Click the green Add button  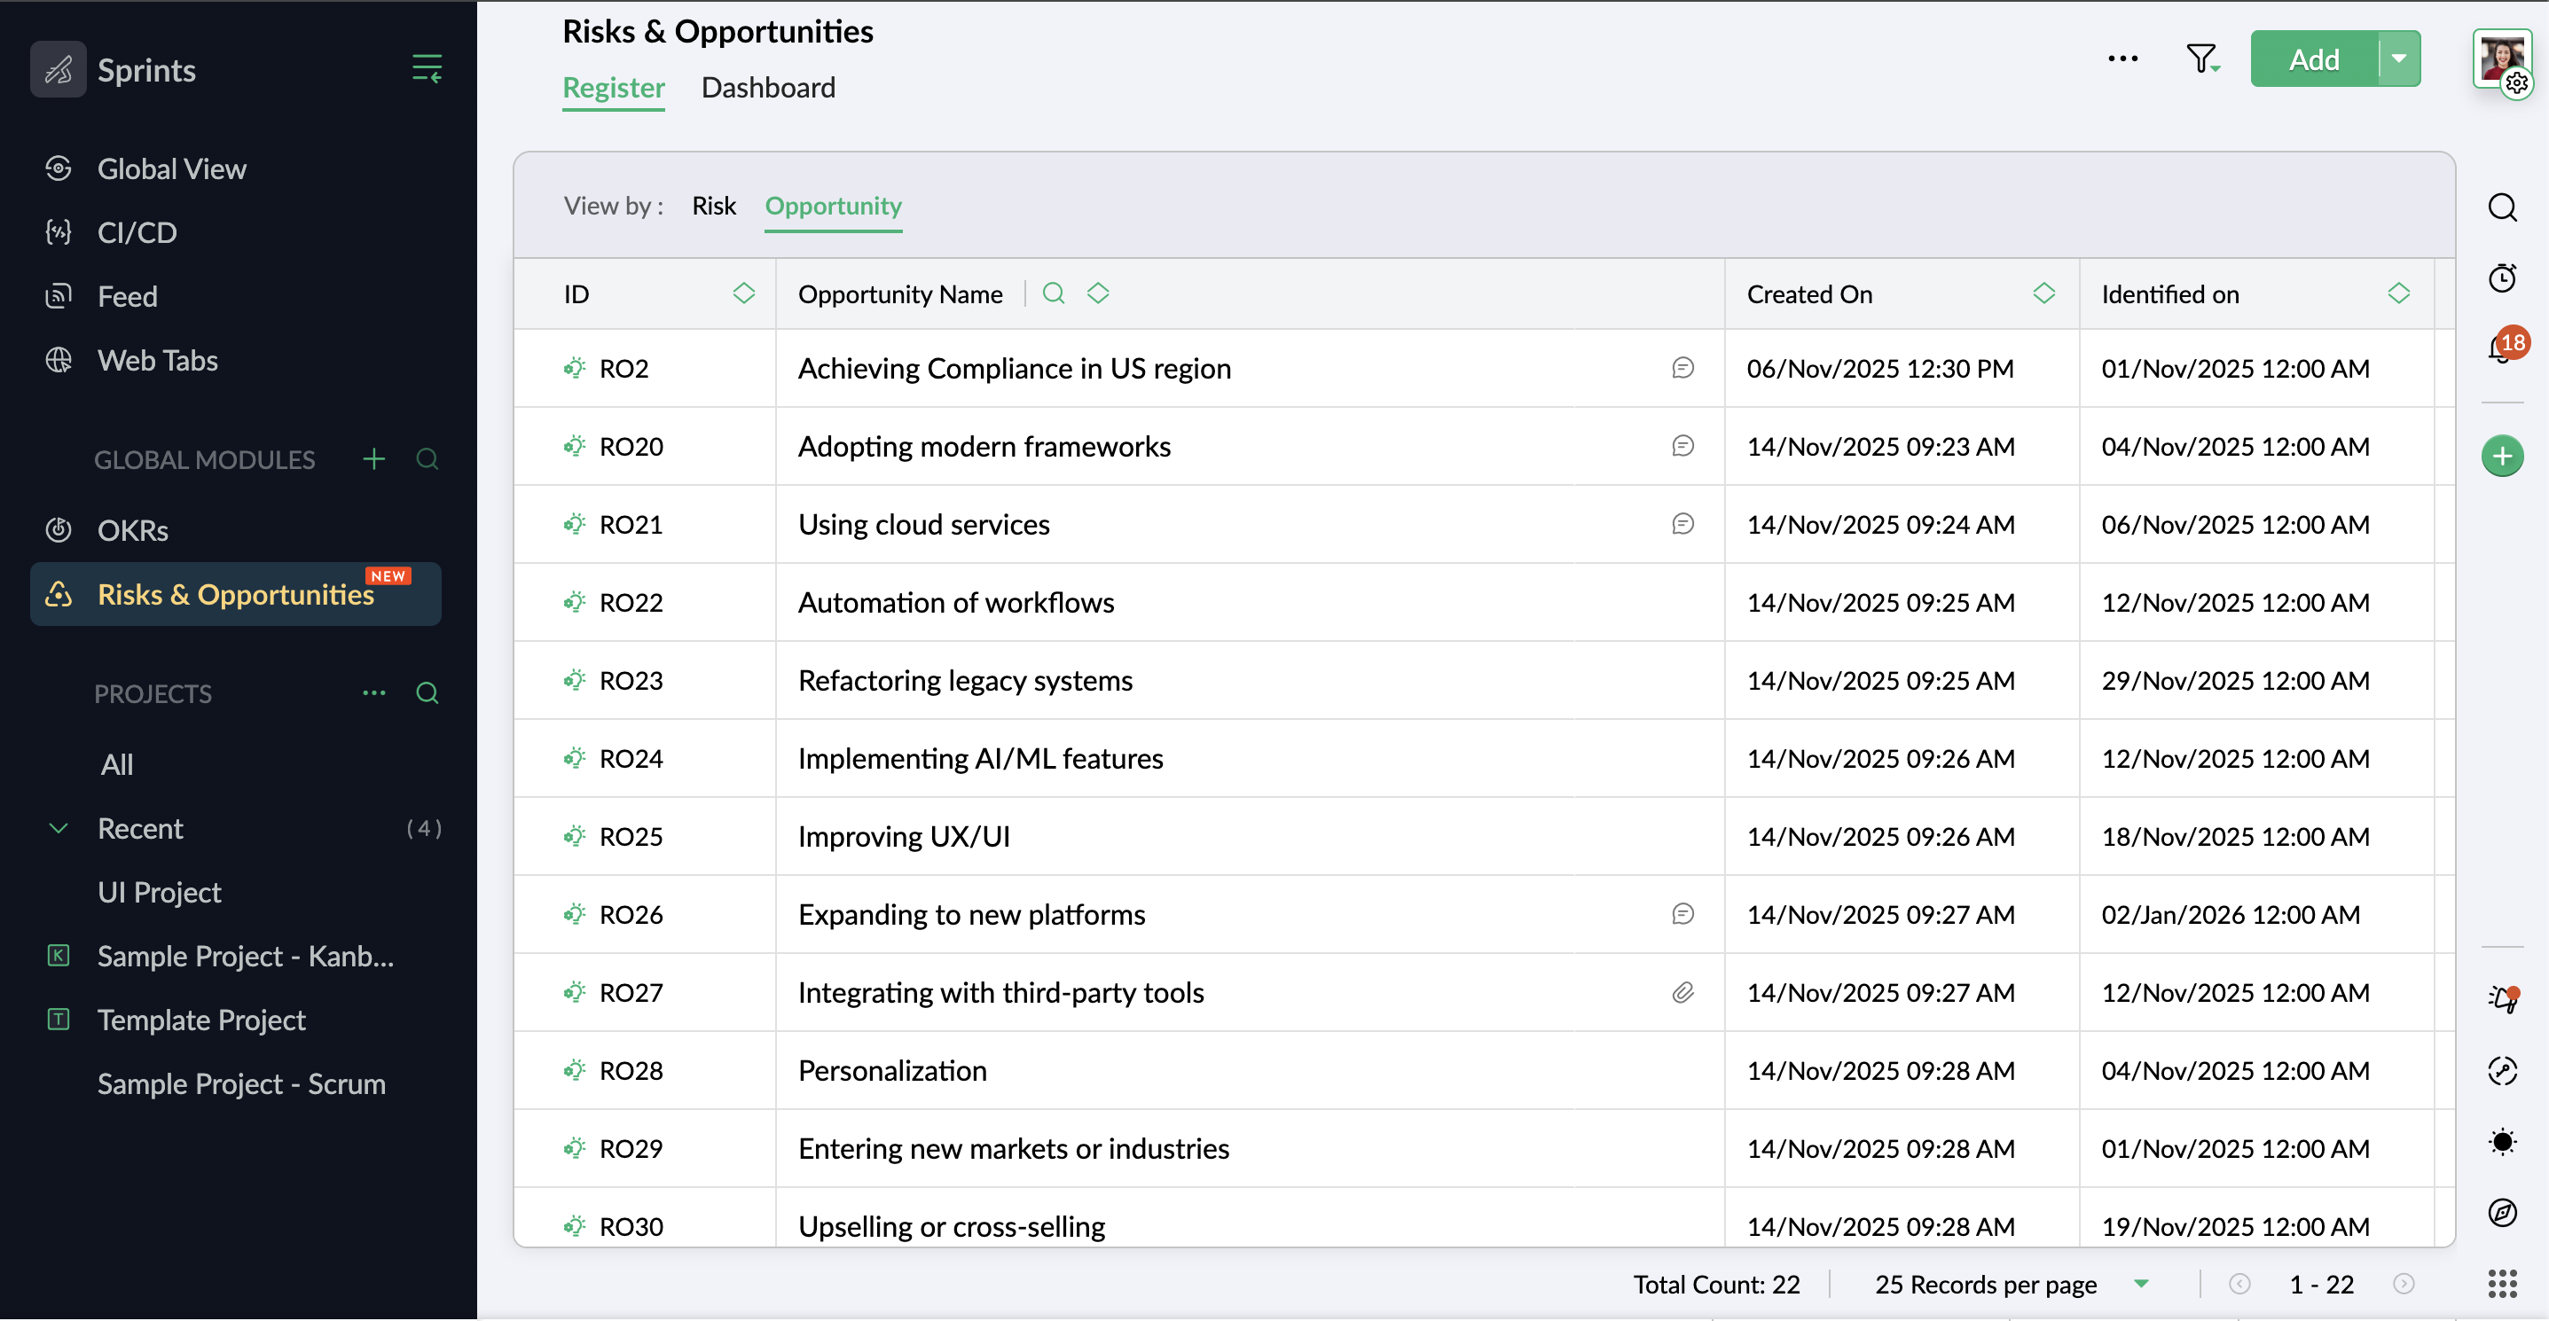(2313, 59)
